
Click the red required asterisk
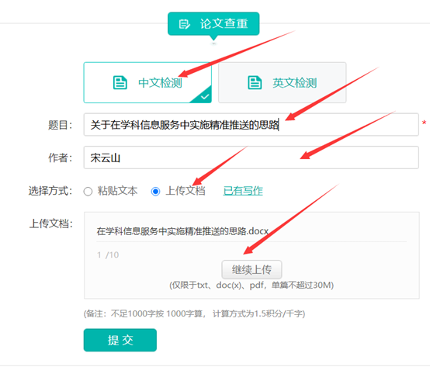click(424, 123)
